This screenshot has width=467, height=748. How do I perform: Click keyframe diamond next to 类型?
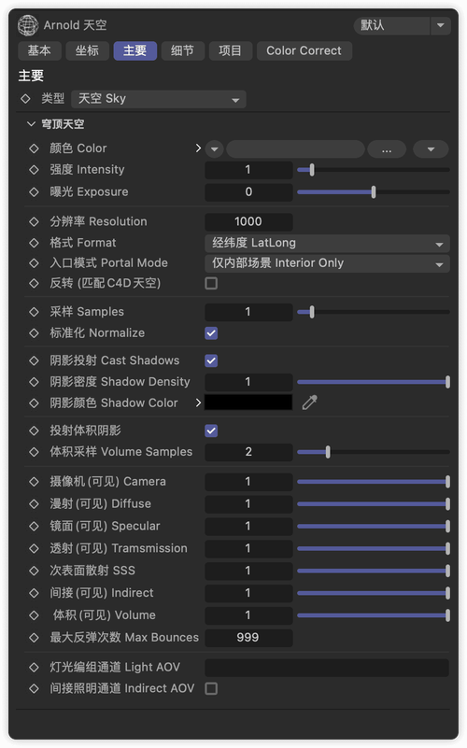(x=25, y=99)
